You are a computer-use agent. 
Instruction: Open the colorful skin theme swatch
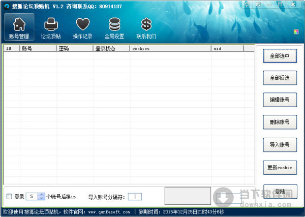coord(296,32)
